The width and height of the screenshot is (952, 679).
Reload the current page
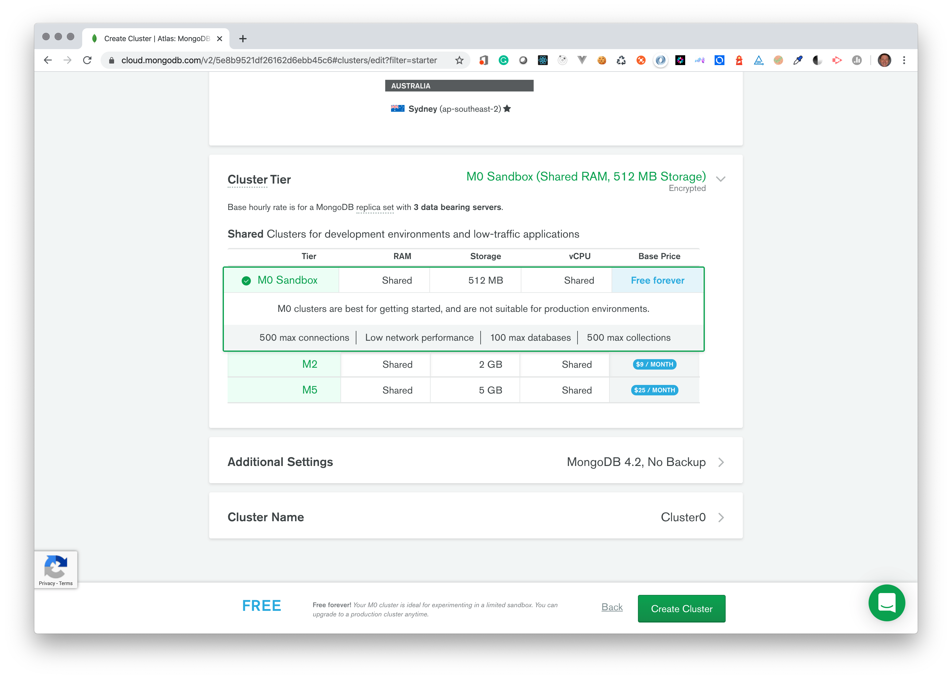[x=87, y=60]
